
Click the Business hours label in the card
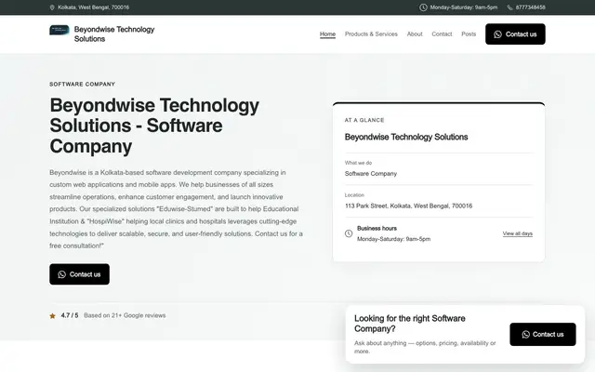(x=377, y=229)
